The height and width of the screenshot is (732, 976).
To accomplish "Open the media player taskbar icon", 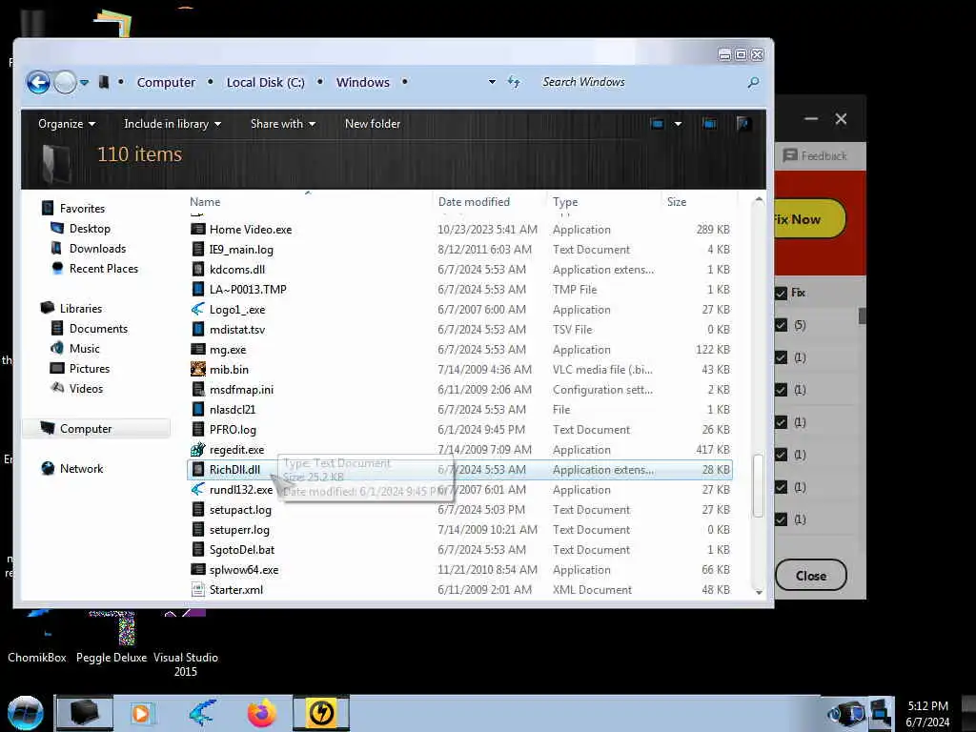I will point(141,713).
